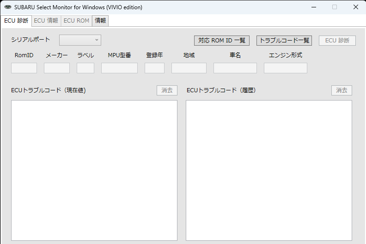
Task: Click the current-value trouble code list box
Action: pyautogui.click(x=94, y=170)
